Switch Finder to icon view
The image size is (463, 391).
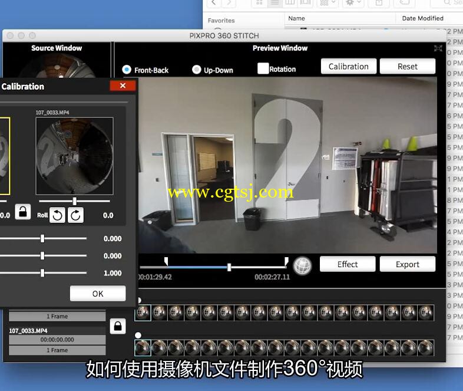(x=259, y=3)
